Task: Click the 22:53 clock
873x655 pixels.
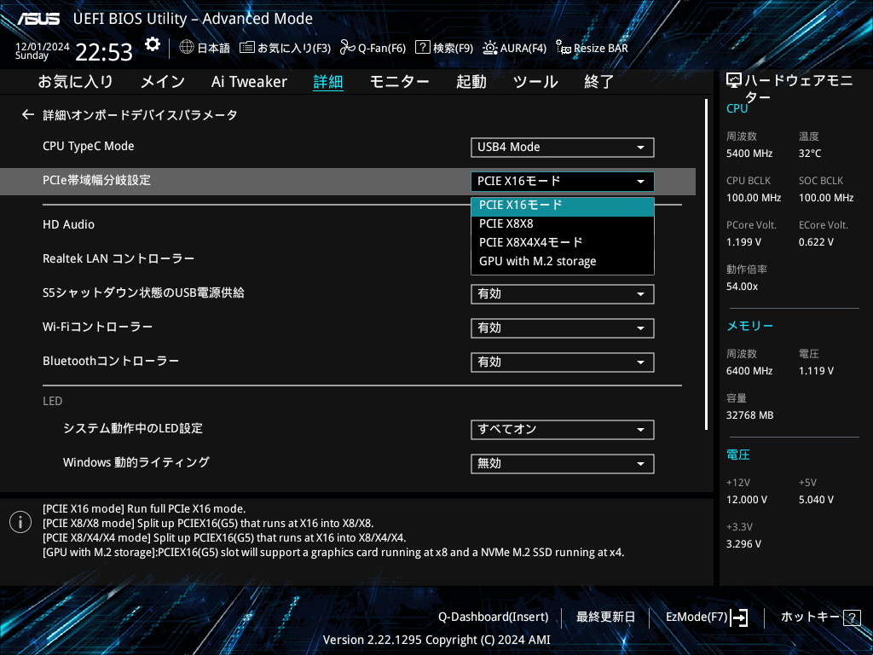Action: pos(104,52)
